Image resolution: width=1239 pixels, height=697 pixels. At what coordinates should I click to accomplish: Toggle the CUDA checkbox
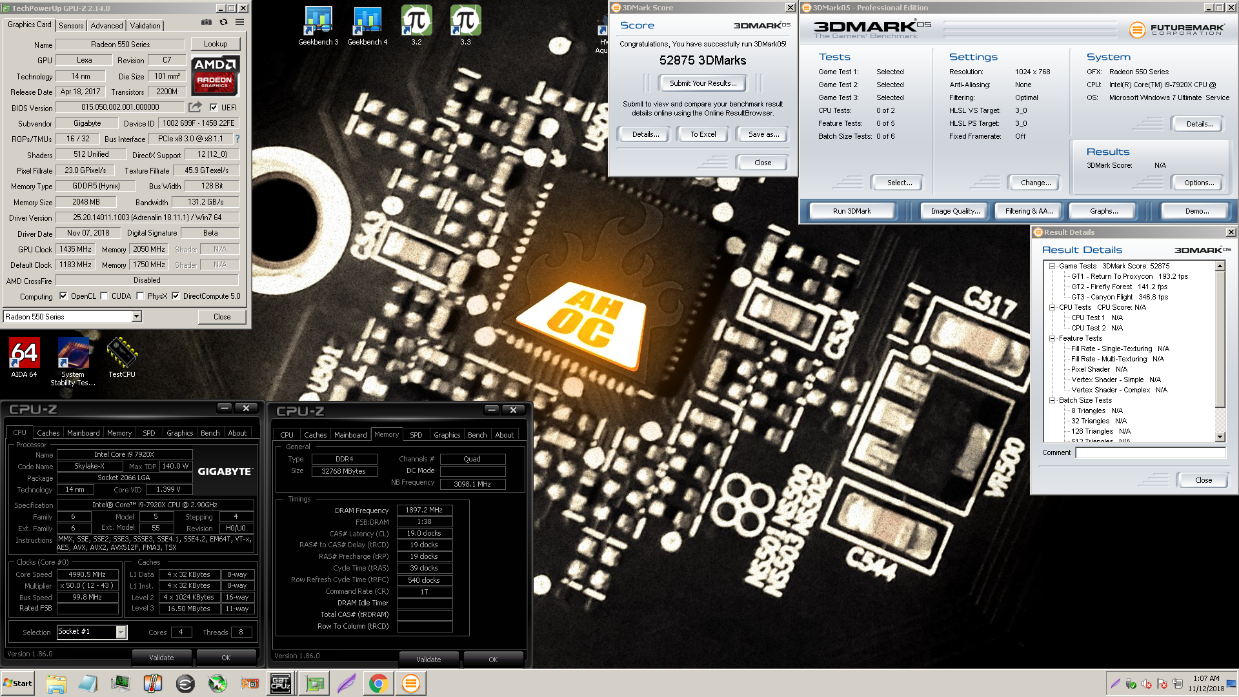click(104, 296)
